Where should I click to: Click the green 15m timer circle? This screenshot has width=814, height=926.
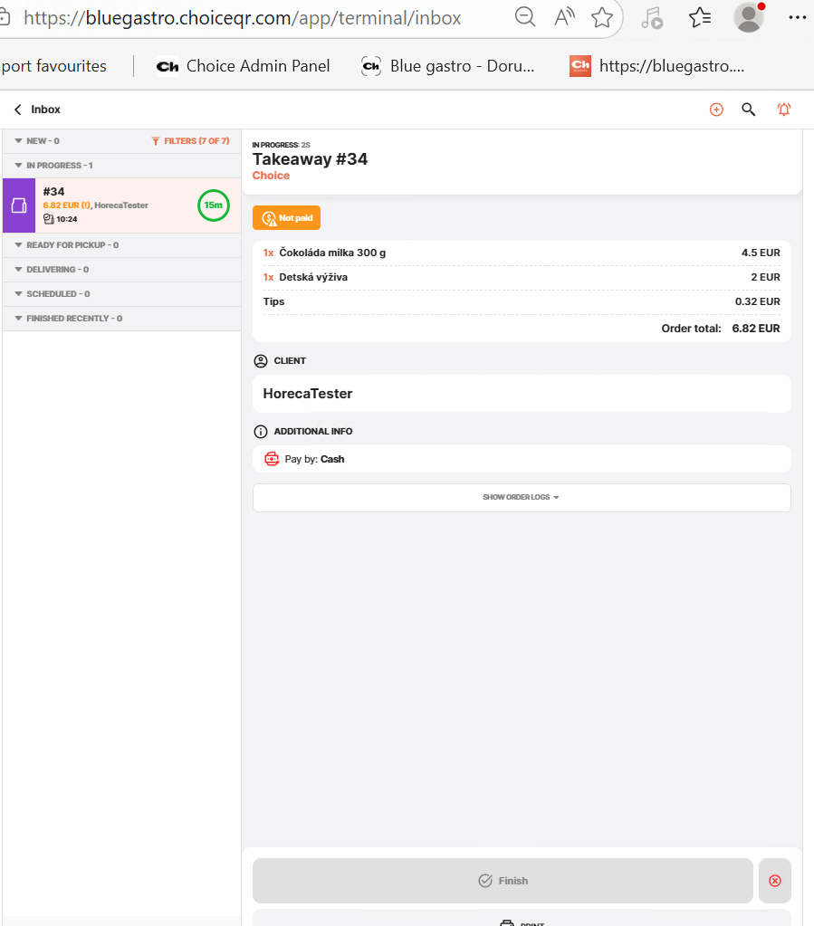pos(213,205)
